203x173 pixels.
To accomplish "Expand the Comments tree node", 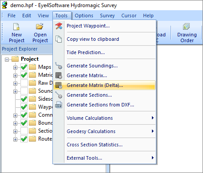I will tap(15, 115).
